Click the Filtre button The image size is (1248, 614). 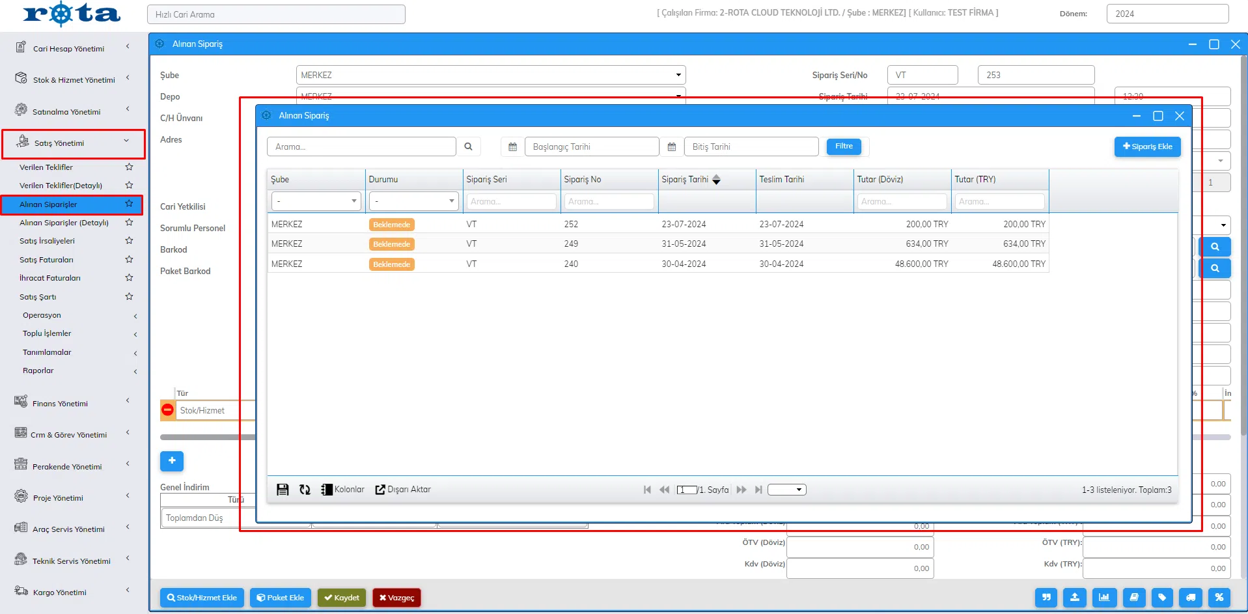pyautogui.click(x=844, y=147)
